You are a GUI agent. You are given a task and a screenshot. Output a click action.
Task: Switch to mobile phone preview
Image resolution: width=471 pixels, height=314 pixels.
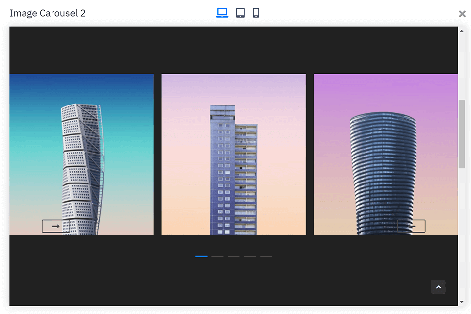pos(256,13)
